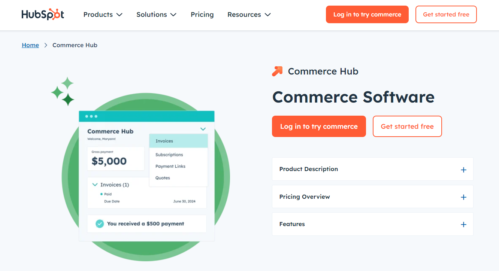Click the $5,000 gross payment card
The height and width of the screenshot is (271, 499).
coord(115,158)
